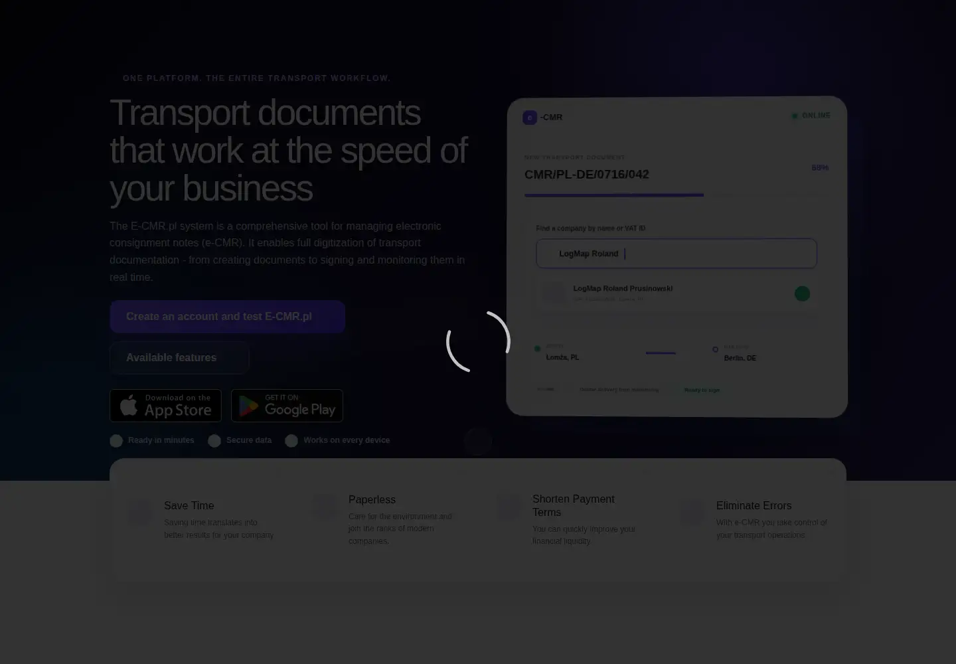Click the Shorten Payment Terms heading
The height and width of the screenshot is (664, 956).
click(574, 506)
